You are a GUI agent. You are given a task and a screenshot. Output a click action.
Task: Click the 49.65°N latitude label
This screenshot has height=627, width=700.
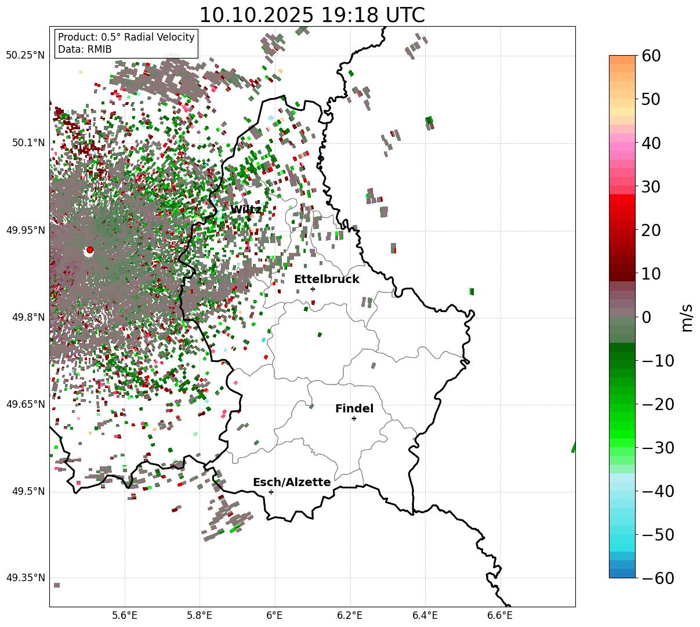pos(25,404)
